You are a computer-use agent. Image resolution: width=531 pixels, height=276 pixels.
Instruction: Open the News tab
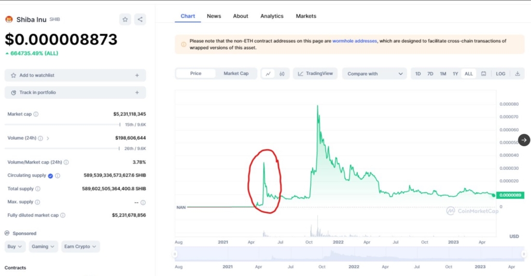[214, 16]
